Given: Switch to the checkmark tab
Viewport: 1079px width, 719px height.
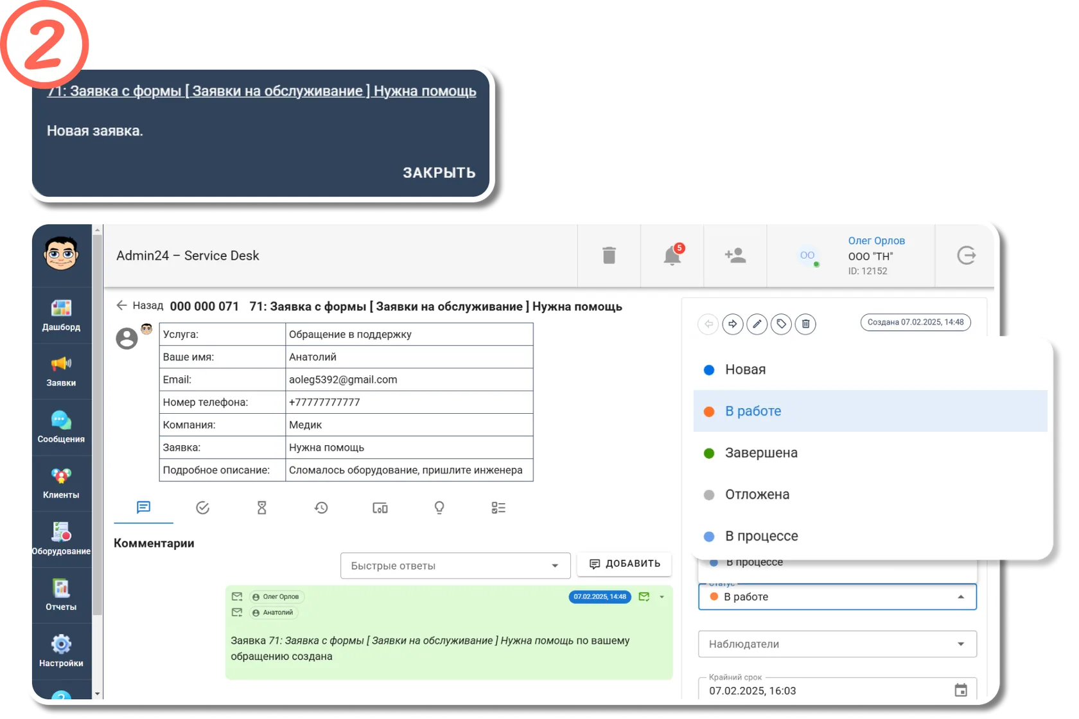Looking at the screenshot, I should tap(202, 508).
